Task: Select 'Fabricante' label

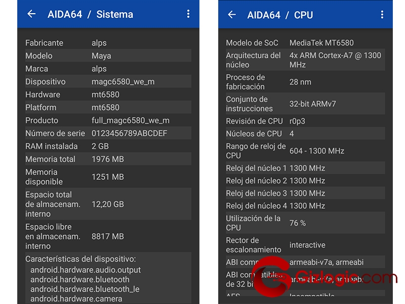Action: pos(44,43)
